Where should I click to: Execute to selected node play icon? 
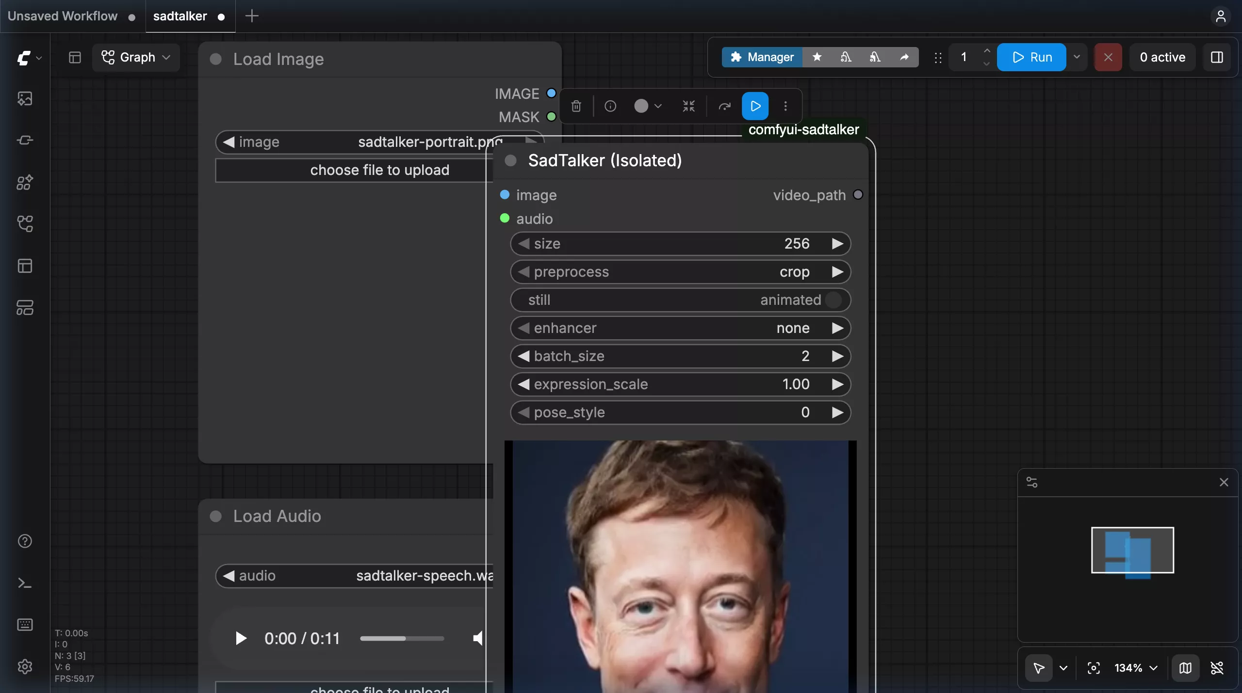(755, 106)
